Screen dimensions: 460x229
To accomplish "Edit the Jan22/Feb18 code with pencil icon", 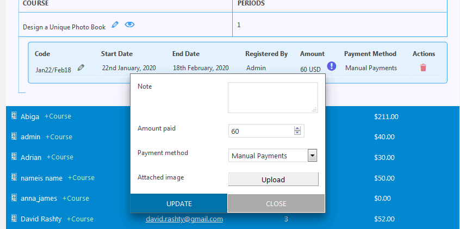I will tap(81, 67).
